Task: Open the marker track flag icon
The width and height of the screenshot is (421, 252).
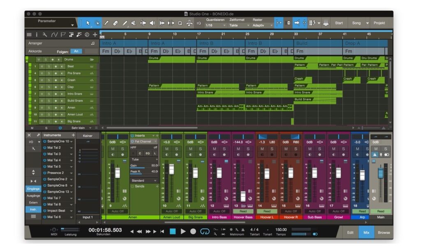Action: (x=63, y=34)
